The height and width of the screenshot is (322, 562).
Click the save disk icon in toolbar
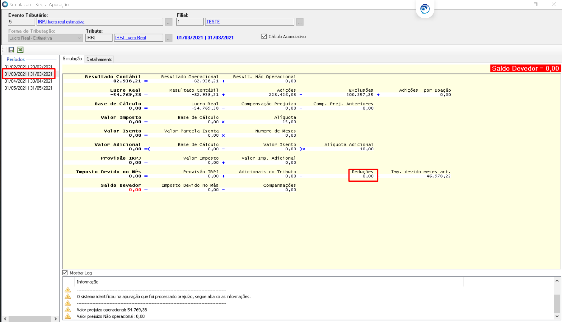[x=12, y=50]
